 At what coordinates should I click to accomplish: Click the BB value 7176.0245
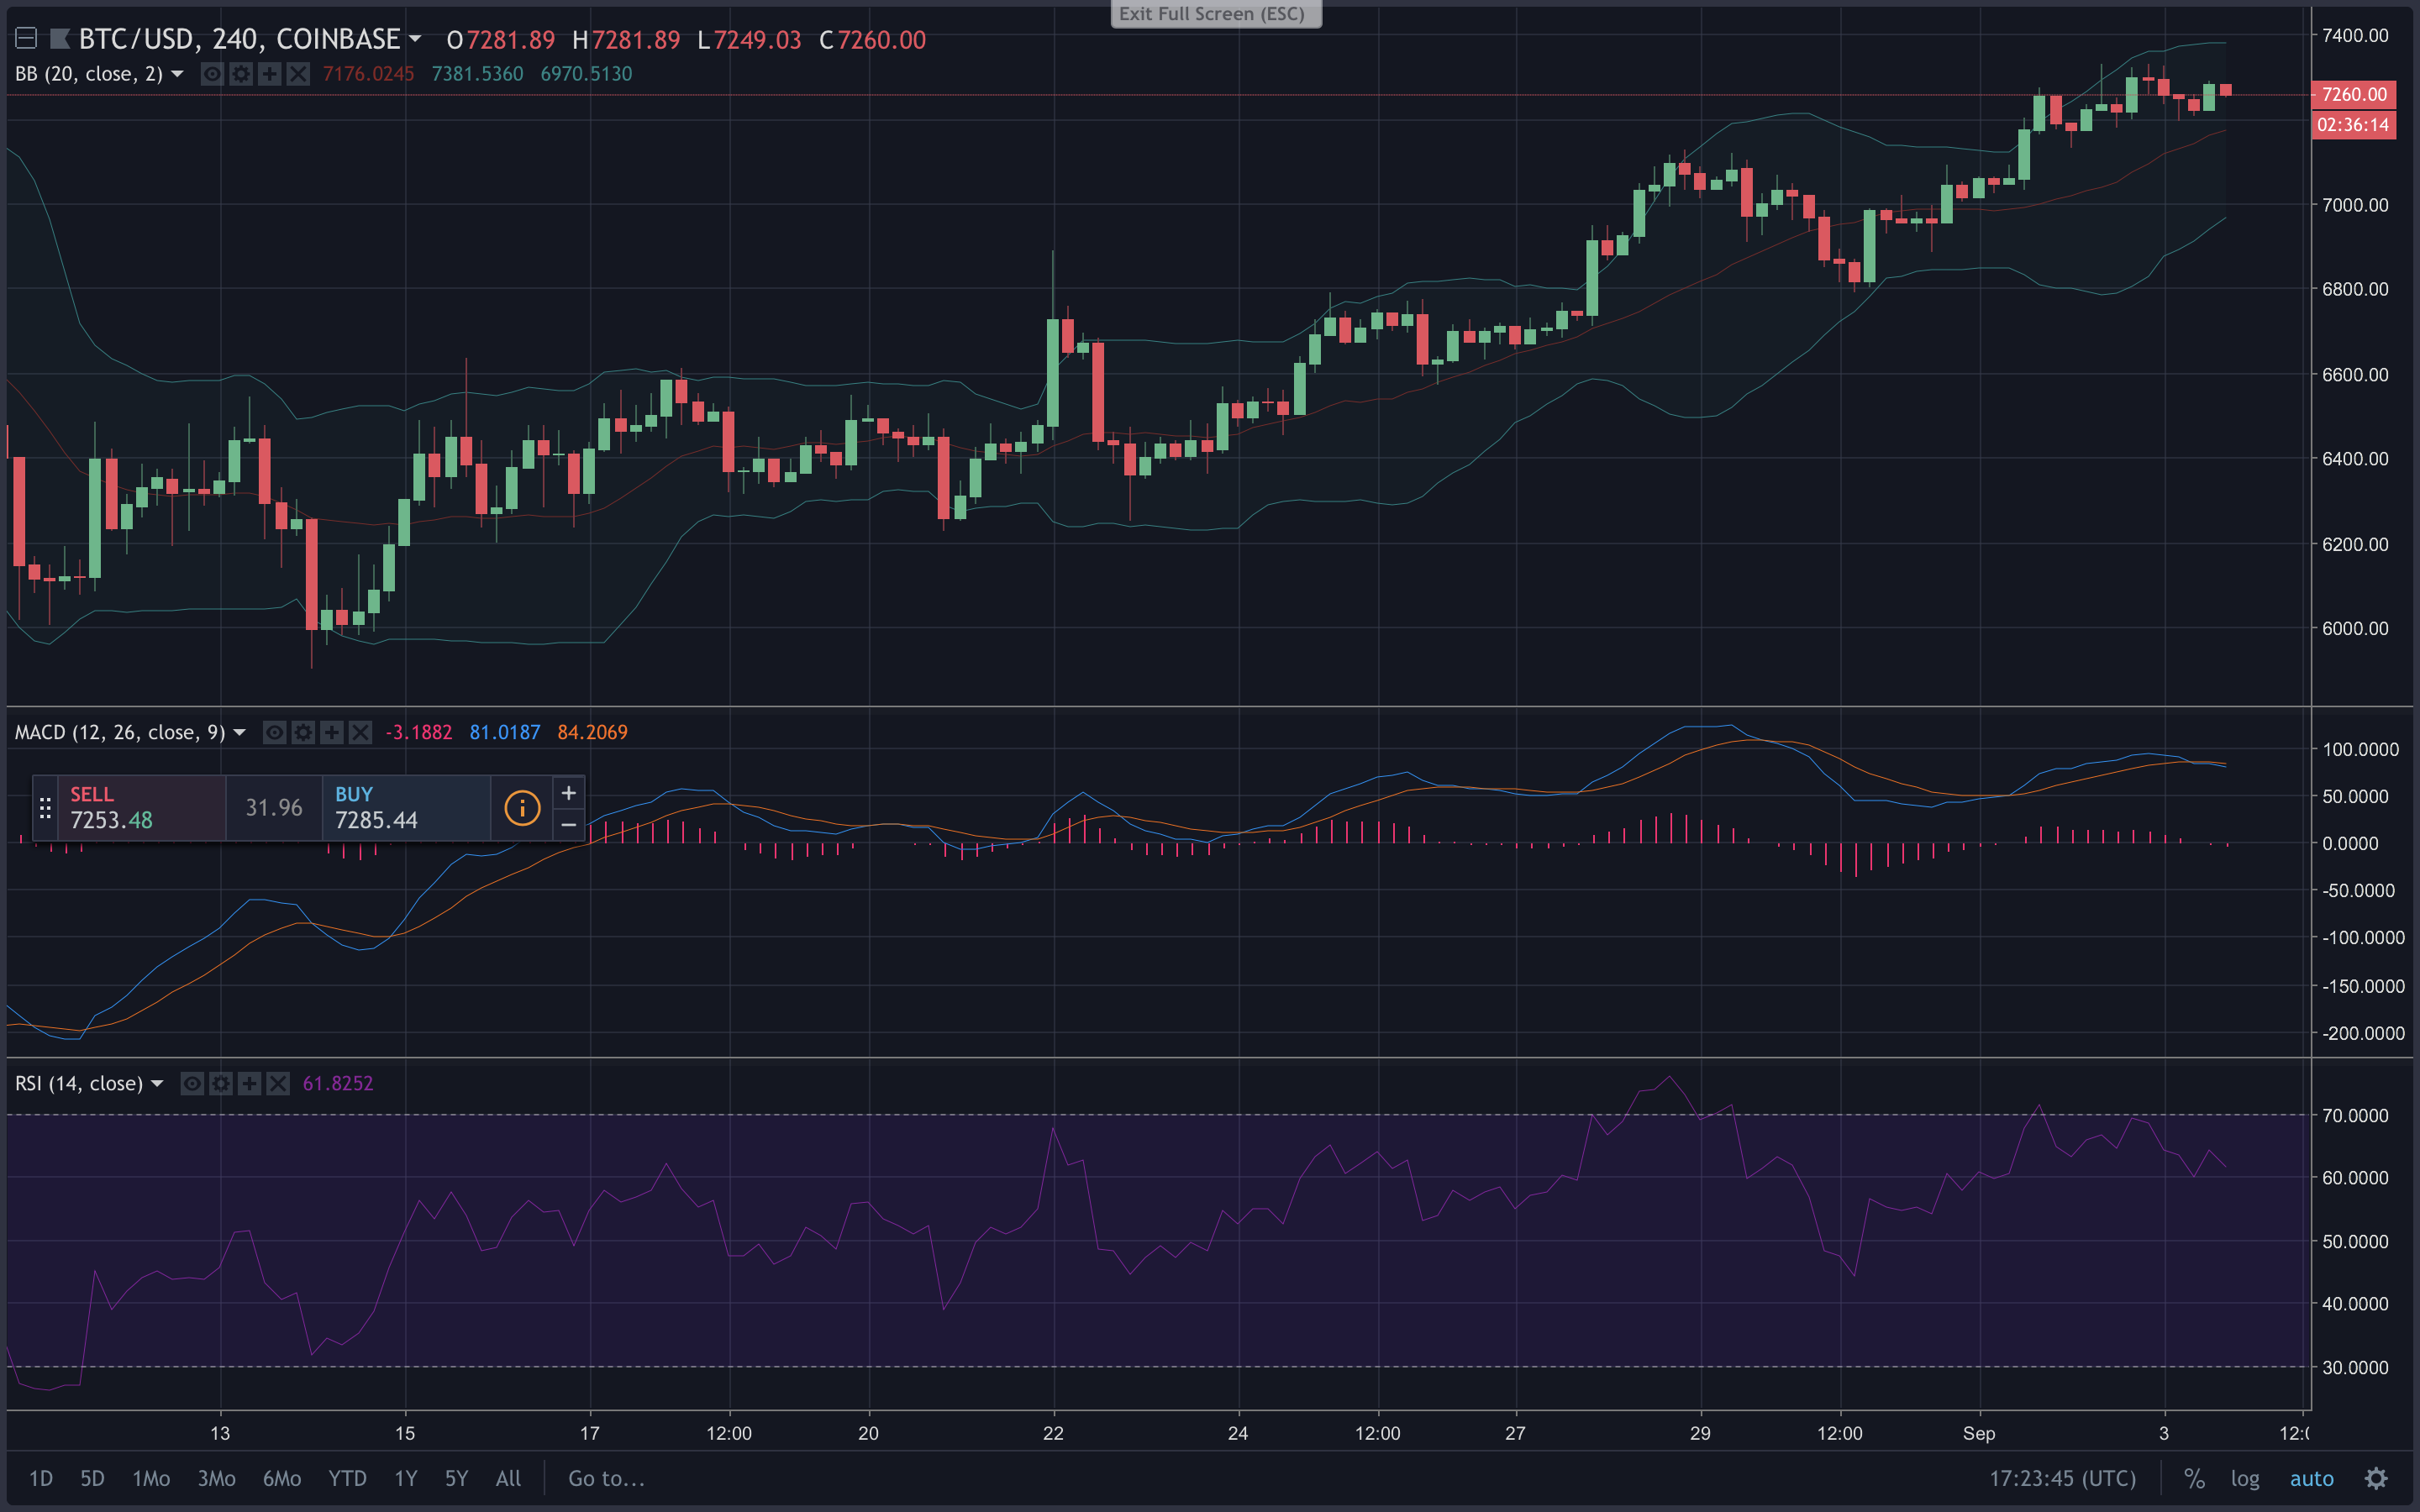368,74
